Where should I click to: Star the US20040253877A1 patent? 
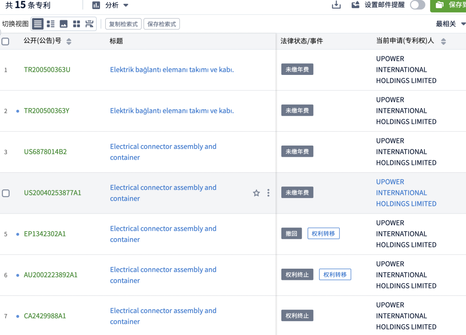(x=256, y=193)
